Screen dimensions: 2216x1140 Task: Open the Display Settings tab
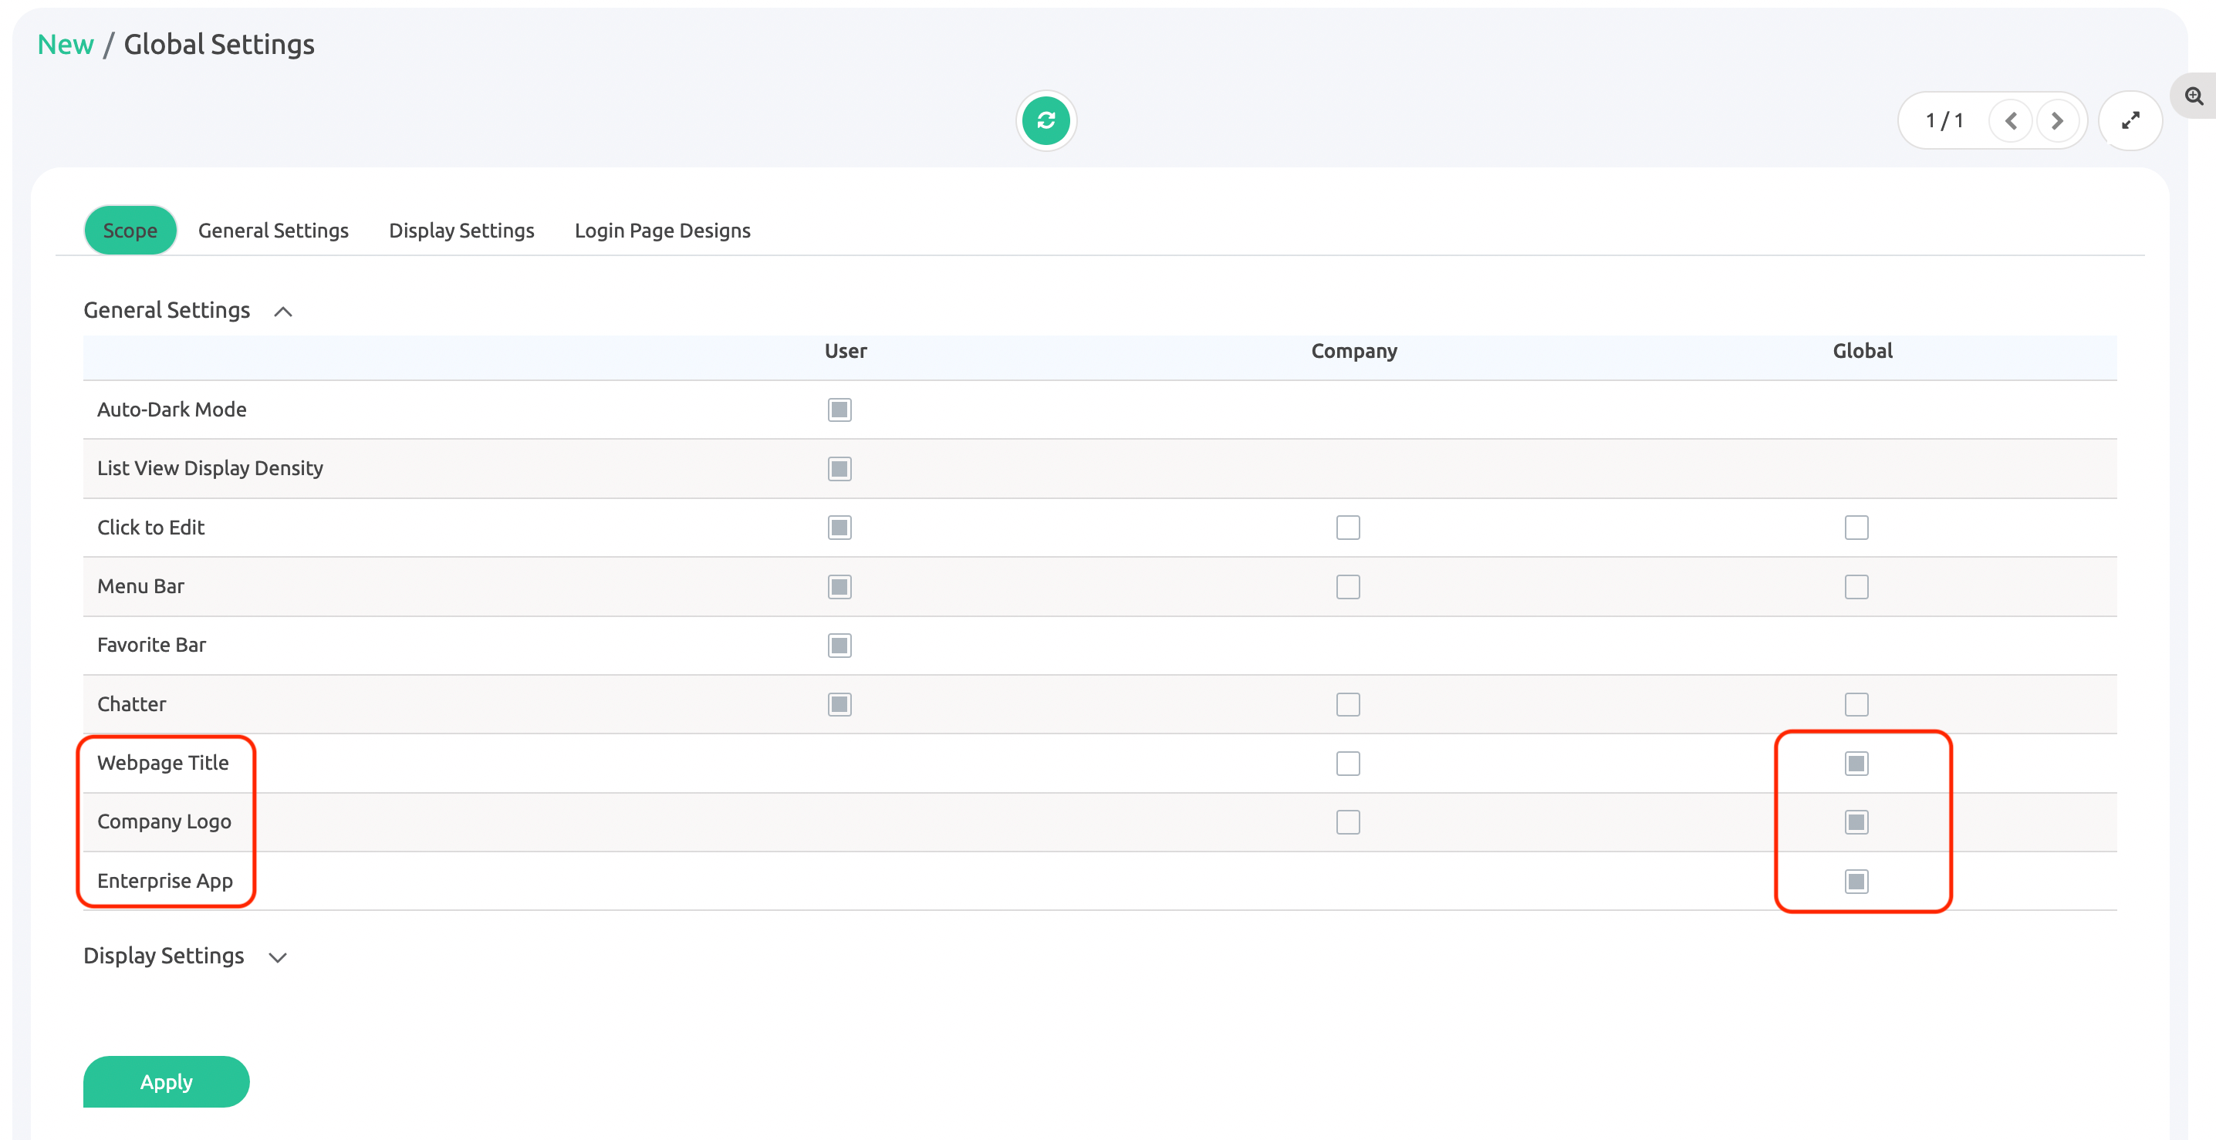tap(461, 231)
